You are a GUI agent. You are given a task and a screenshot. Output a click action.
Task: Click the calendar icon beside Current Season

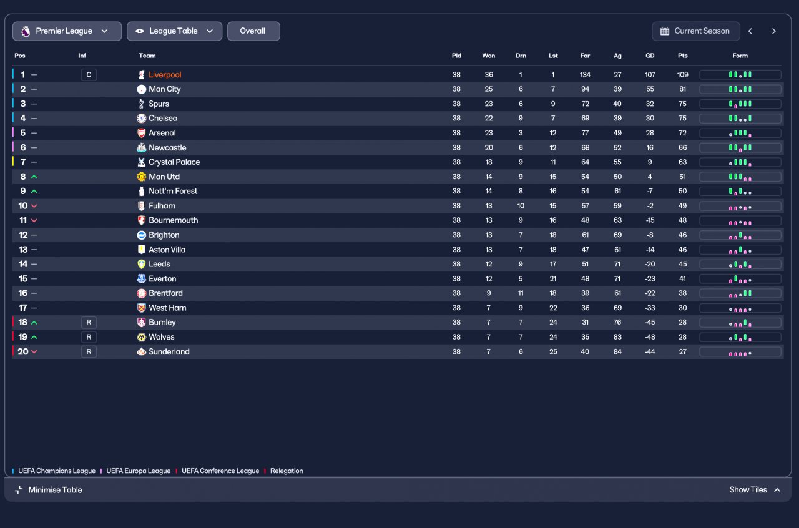665,31
